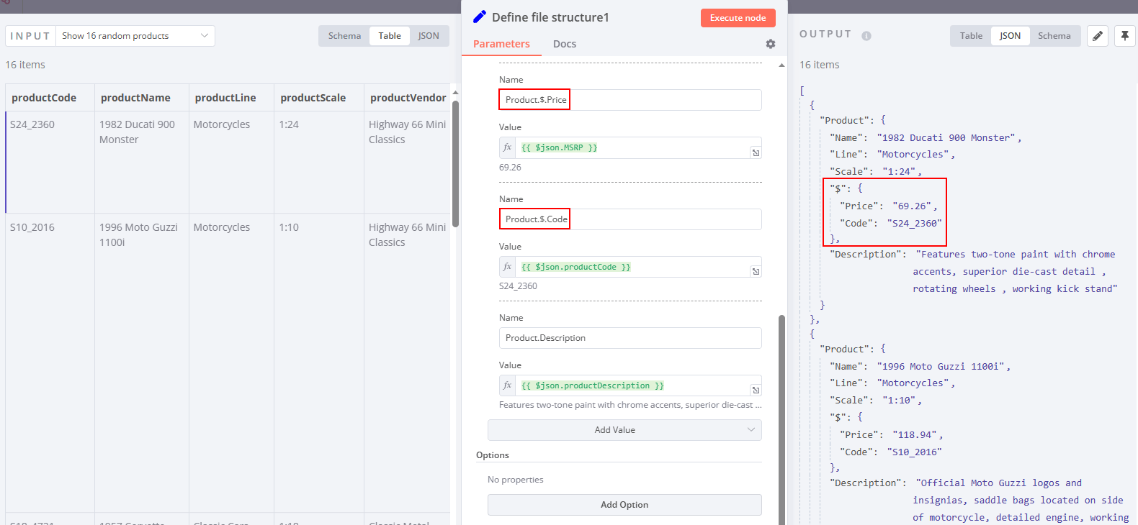Click fx icon on MSRP field
The height and width of the screenshot is (525, 1138).
pyautogui.click(x=507, y=147)
